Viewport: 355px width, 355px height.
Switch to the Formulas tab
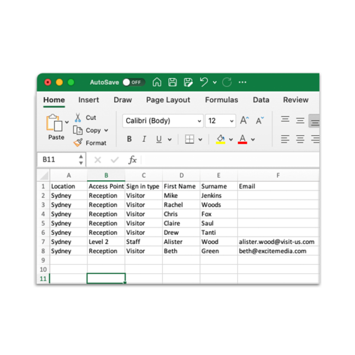221,100
